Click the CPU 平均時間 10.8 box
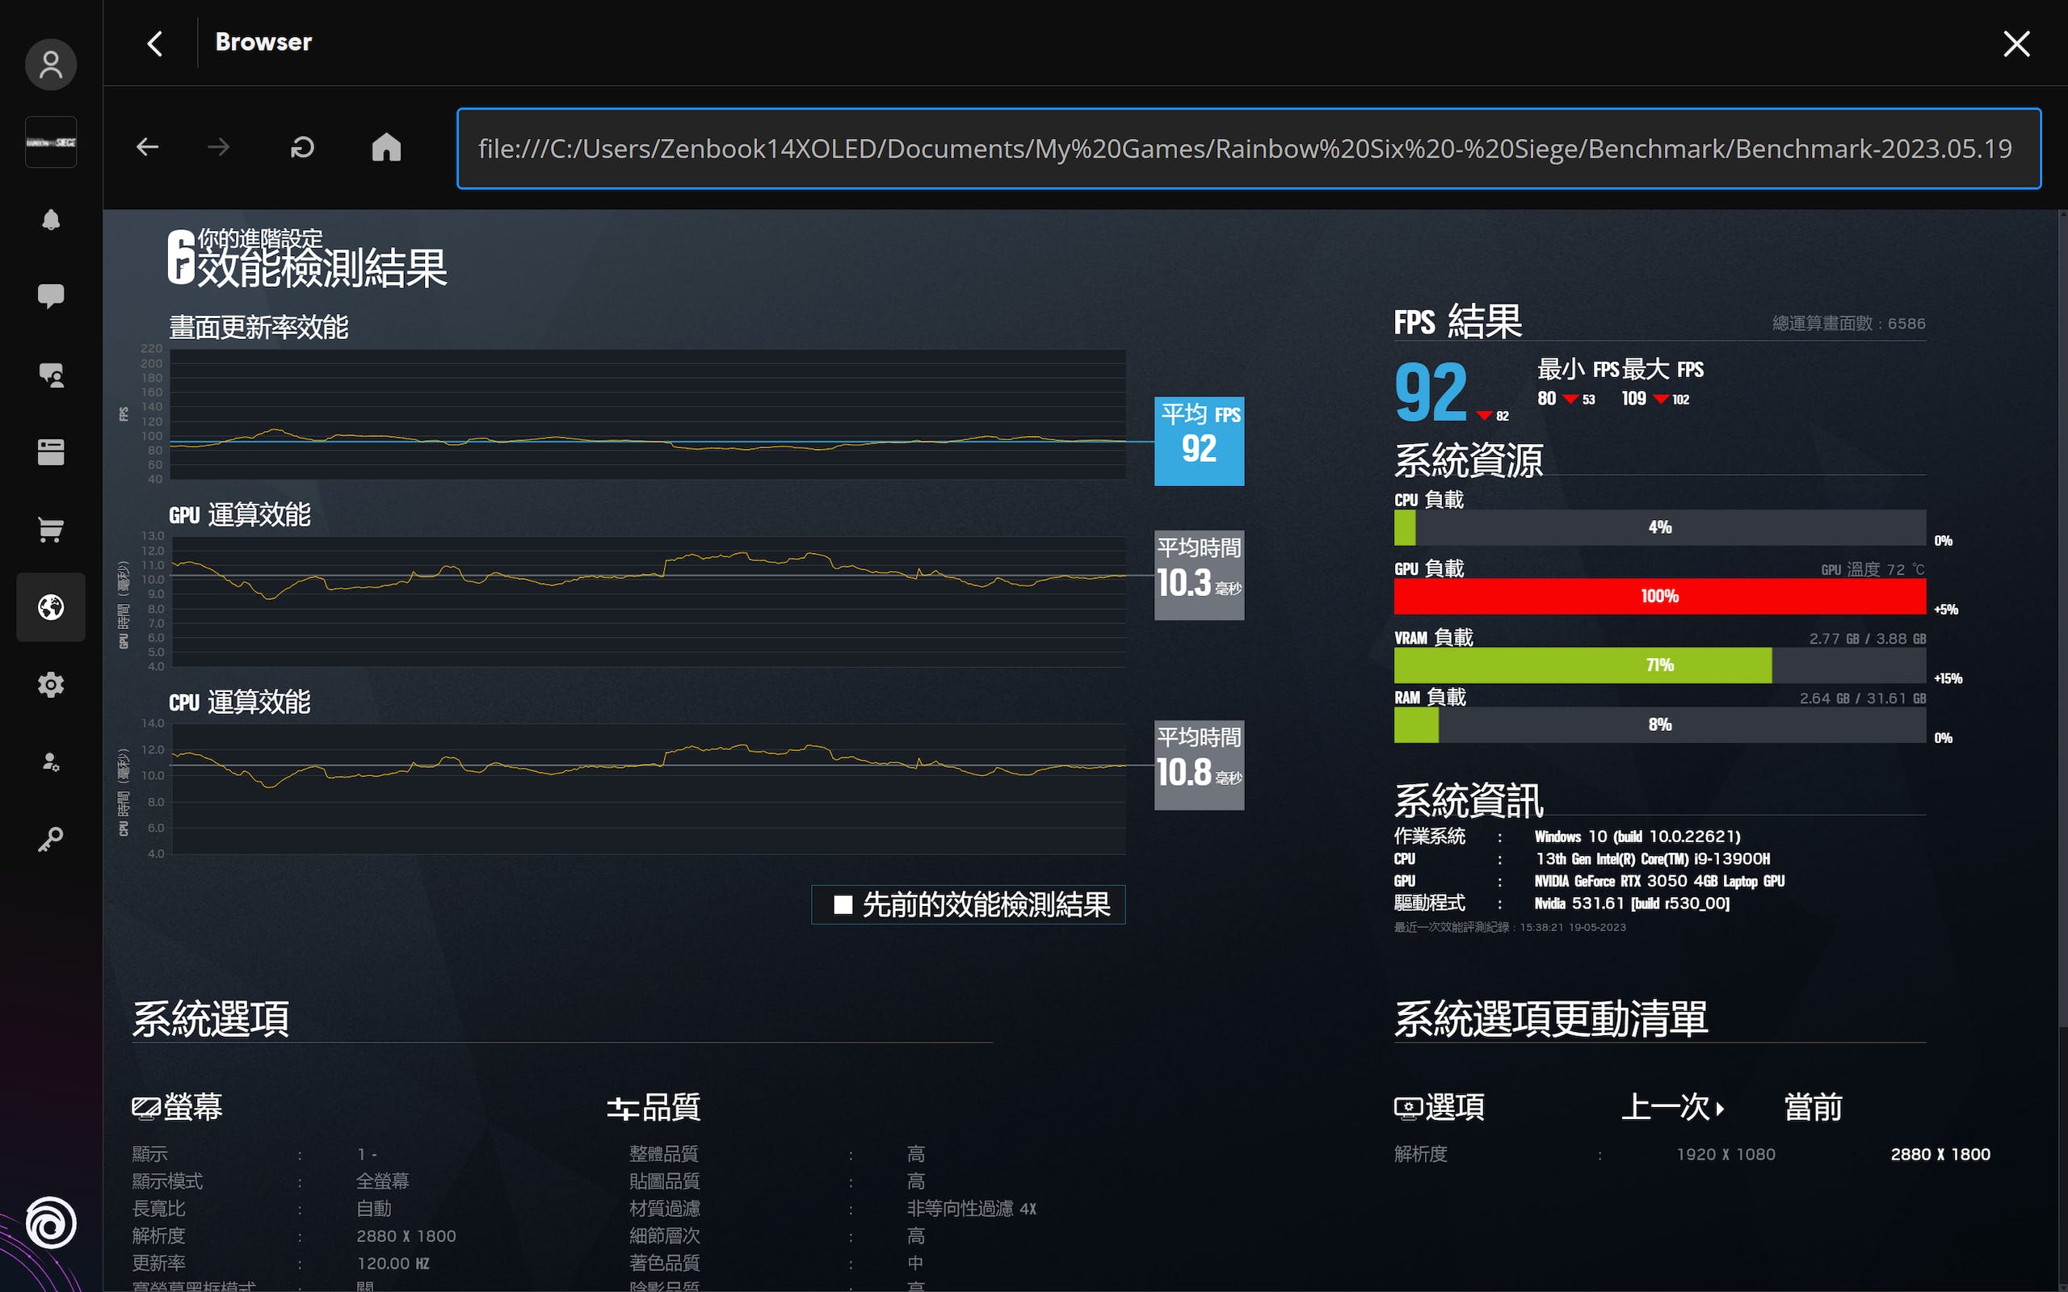Viewport: 2068px width, 1292px height. click(x=1199, y=765)
